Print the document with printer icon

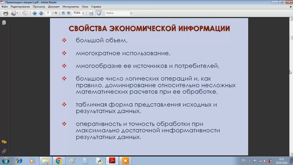click(x=5, y=13)
